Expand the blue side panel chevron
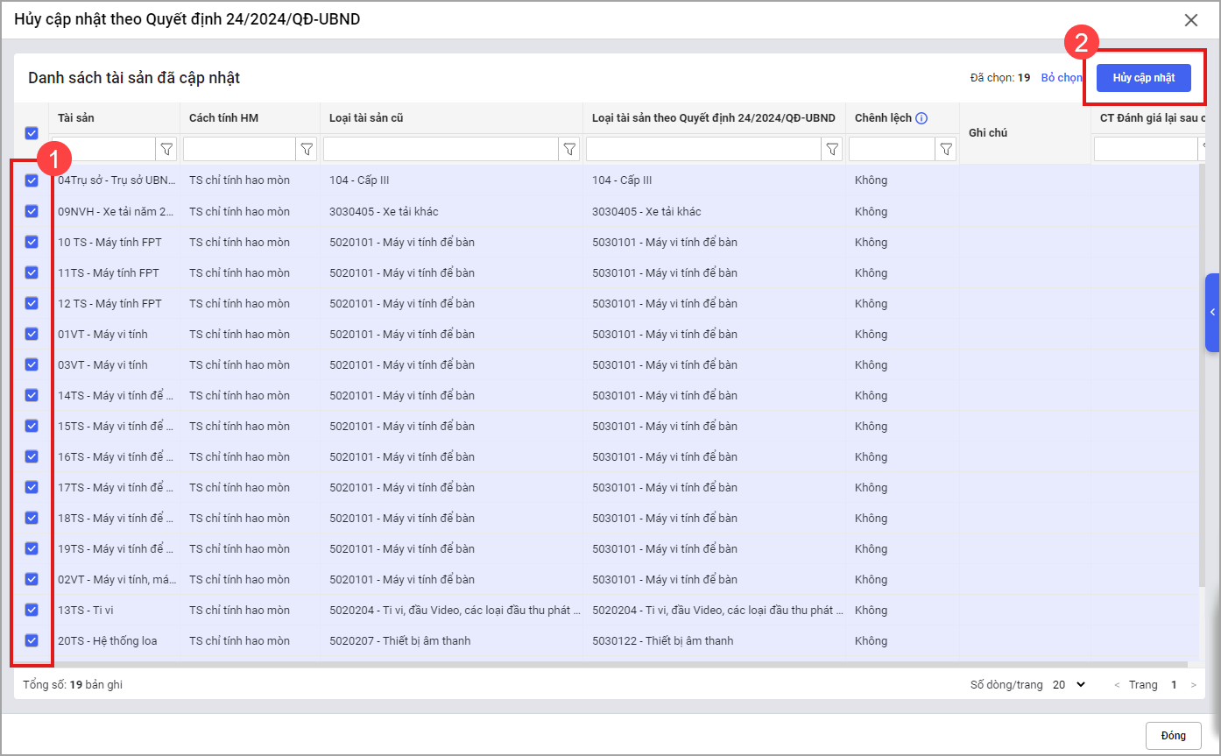This screenshot has width=1221, height=756. coord(1212,313)
